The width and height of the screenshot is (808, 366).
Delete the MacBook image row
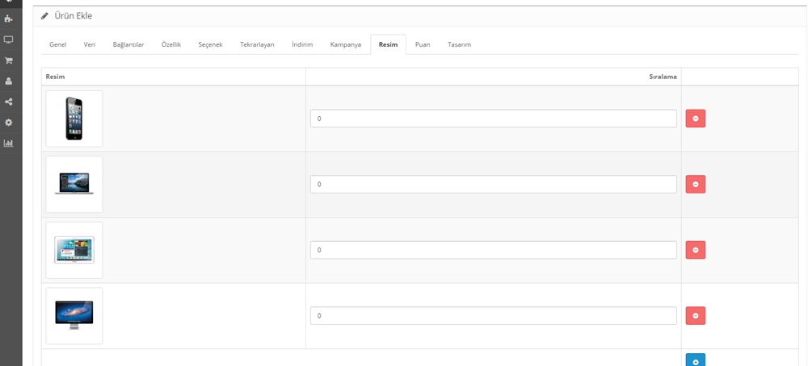(695, 185)
